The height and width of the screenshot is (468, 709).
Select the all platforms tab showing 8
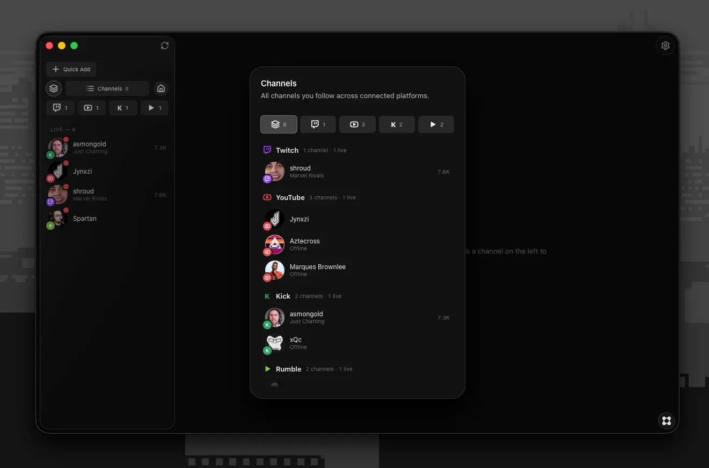tap(279, 124)
